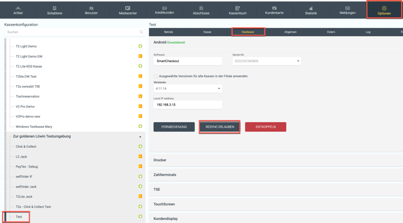Select the Test register entry
The width and height of the screenshot is (403, 223).
tap(19, 217)
